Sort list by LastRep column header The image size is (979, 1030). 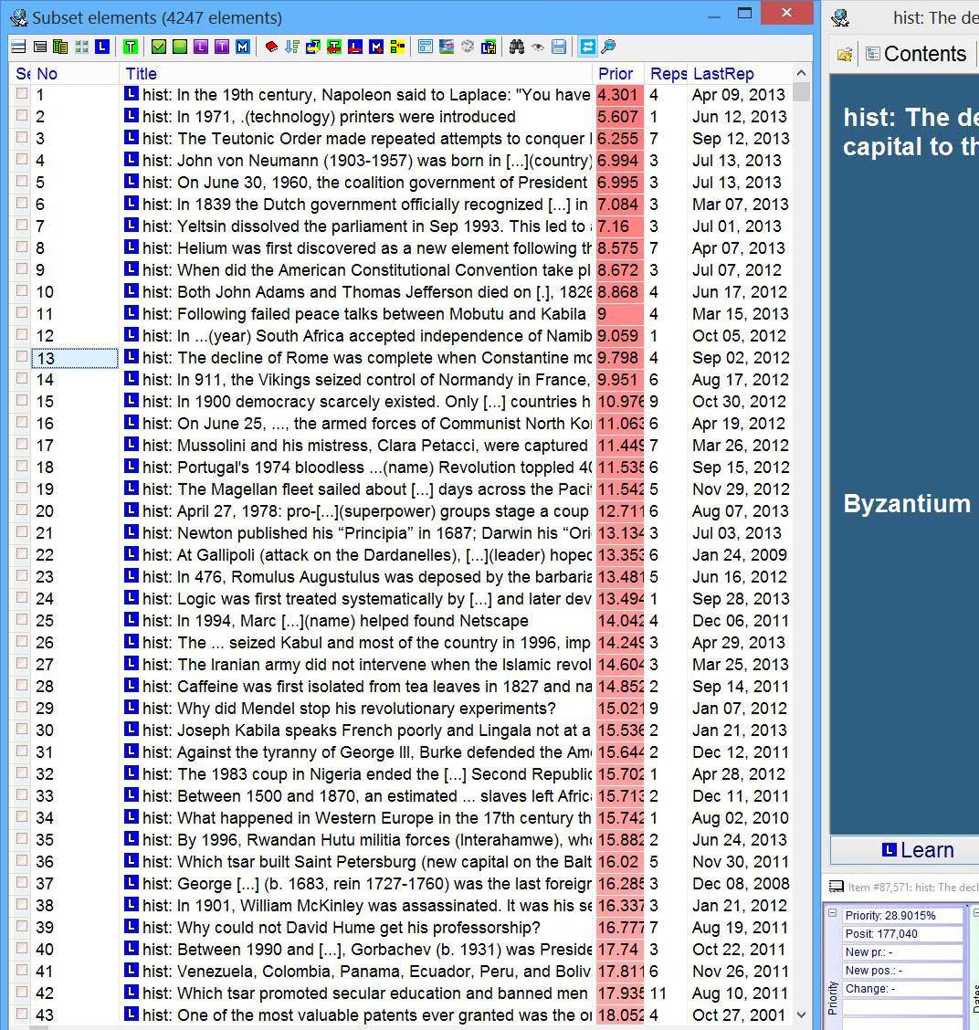click(723, 74)
